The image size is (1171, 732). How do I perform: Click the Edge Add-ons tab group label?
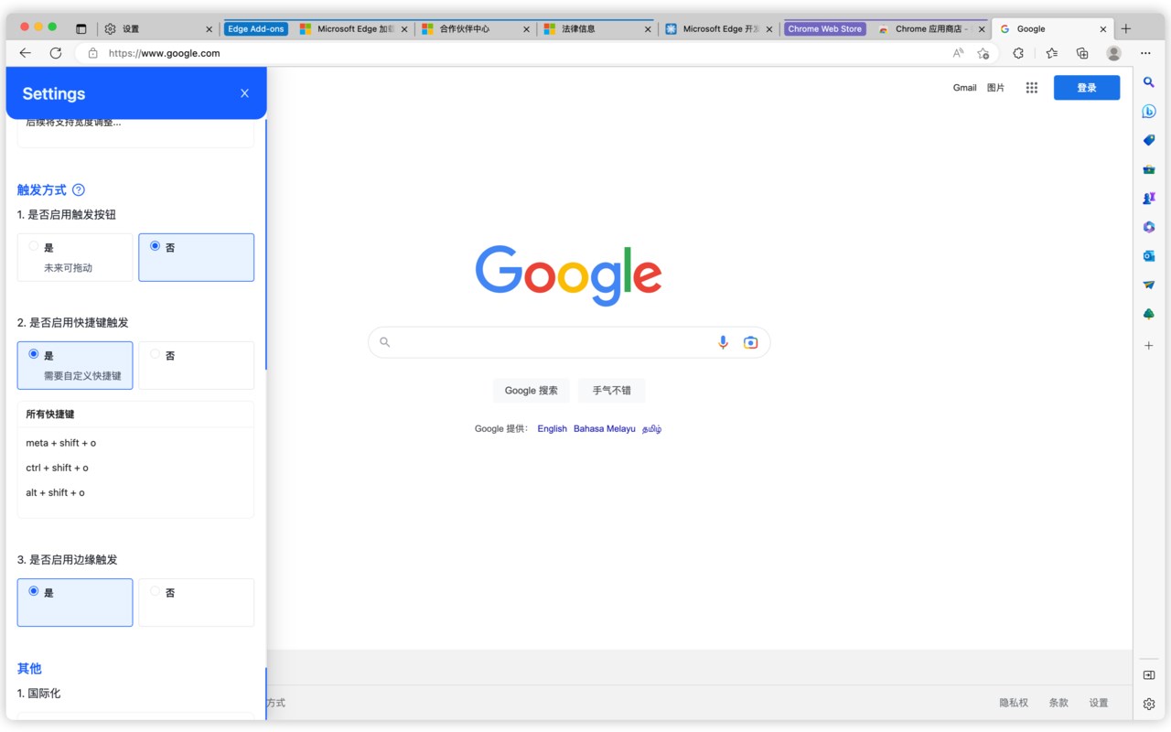(256, 28)
